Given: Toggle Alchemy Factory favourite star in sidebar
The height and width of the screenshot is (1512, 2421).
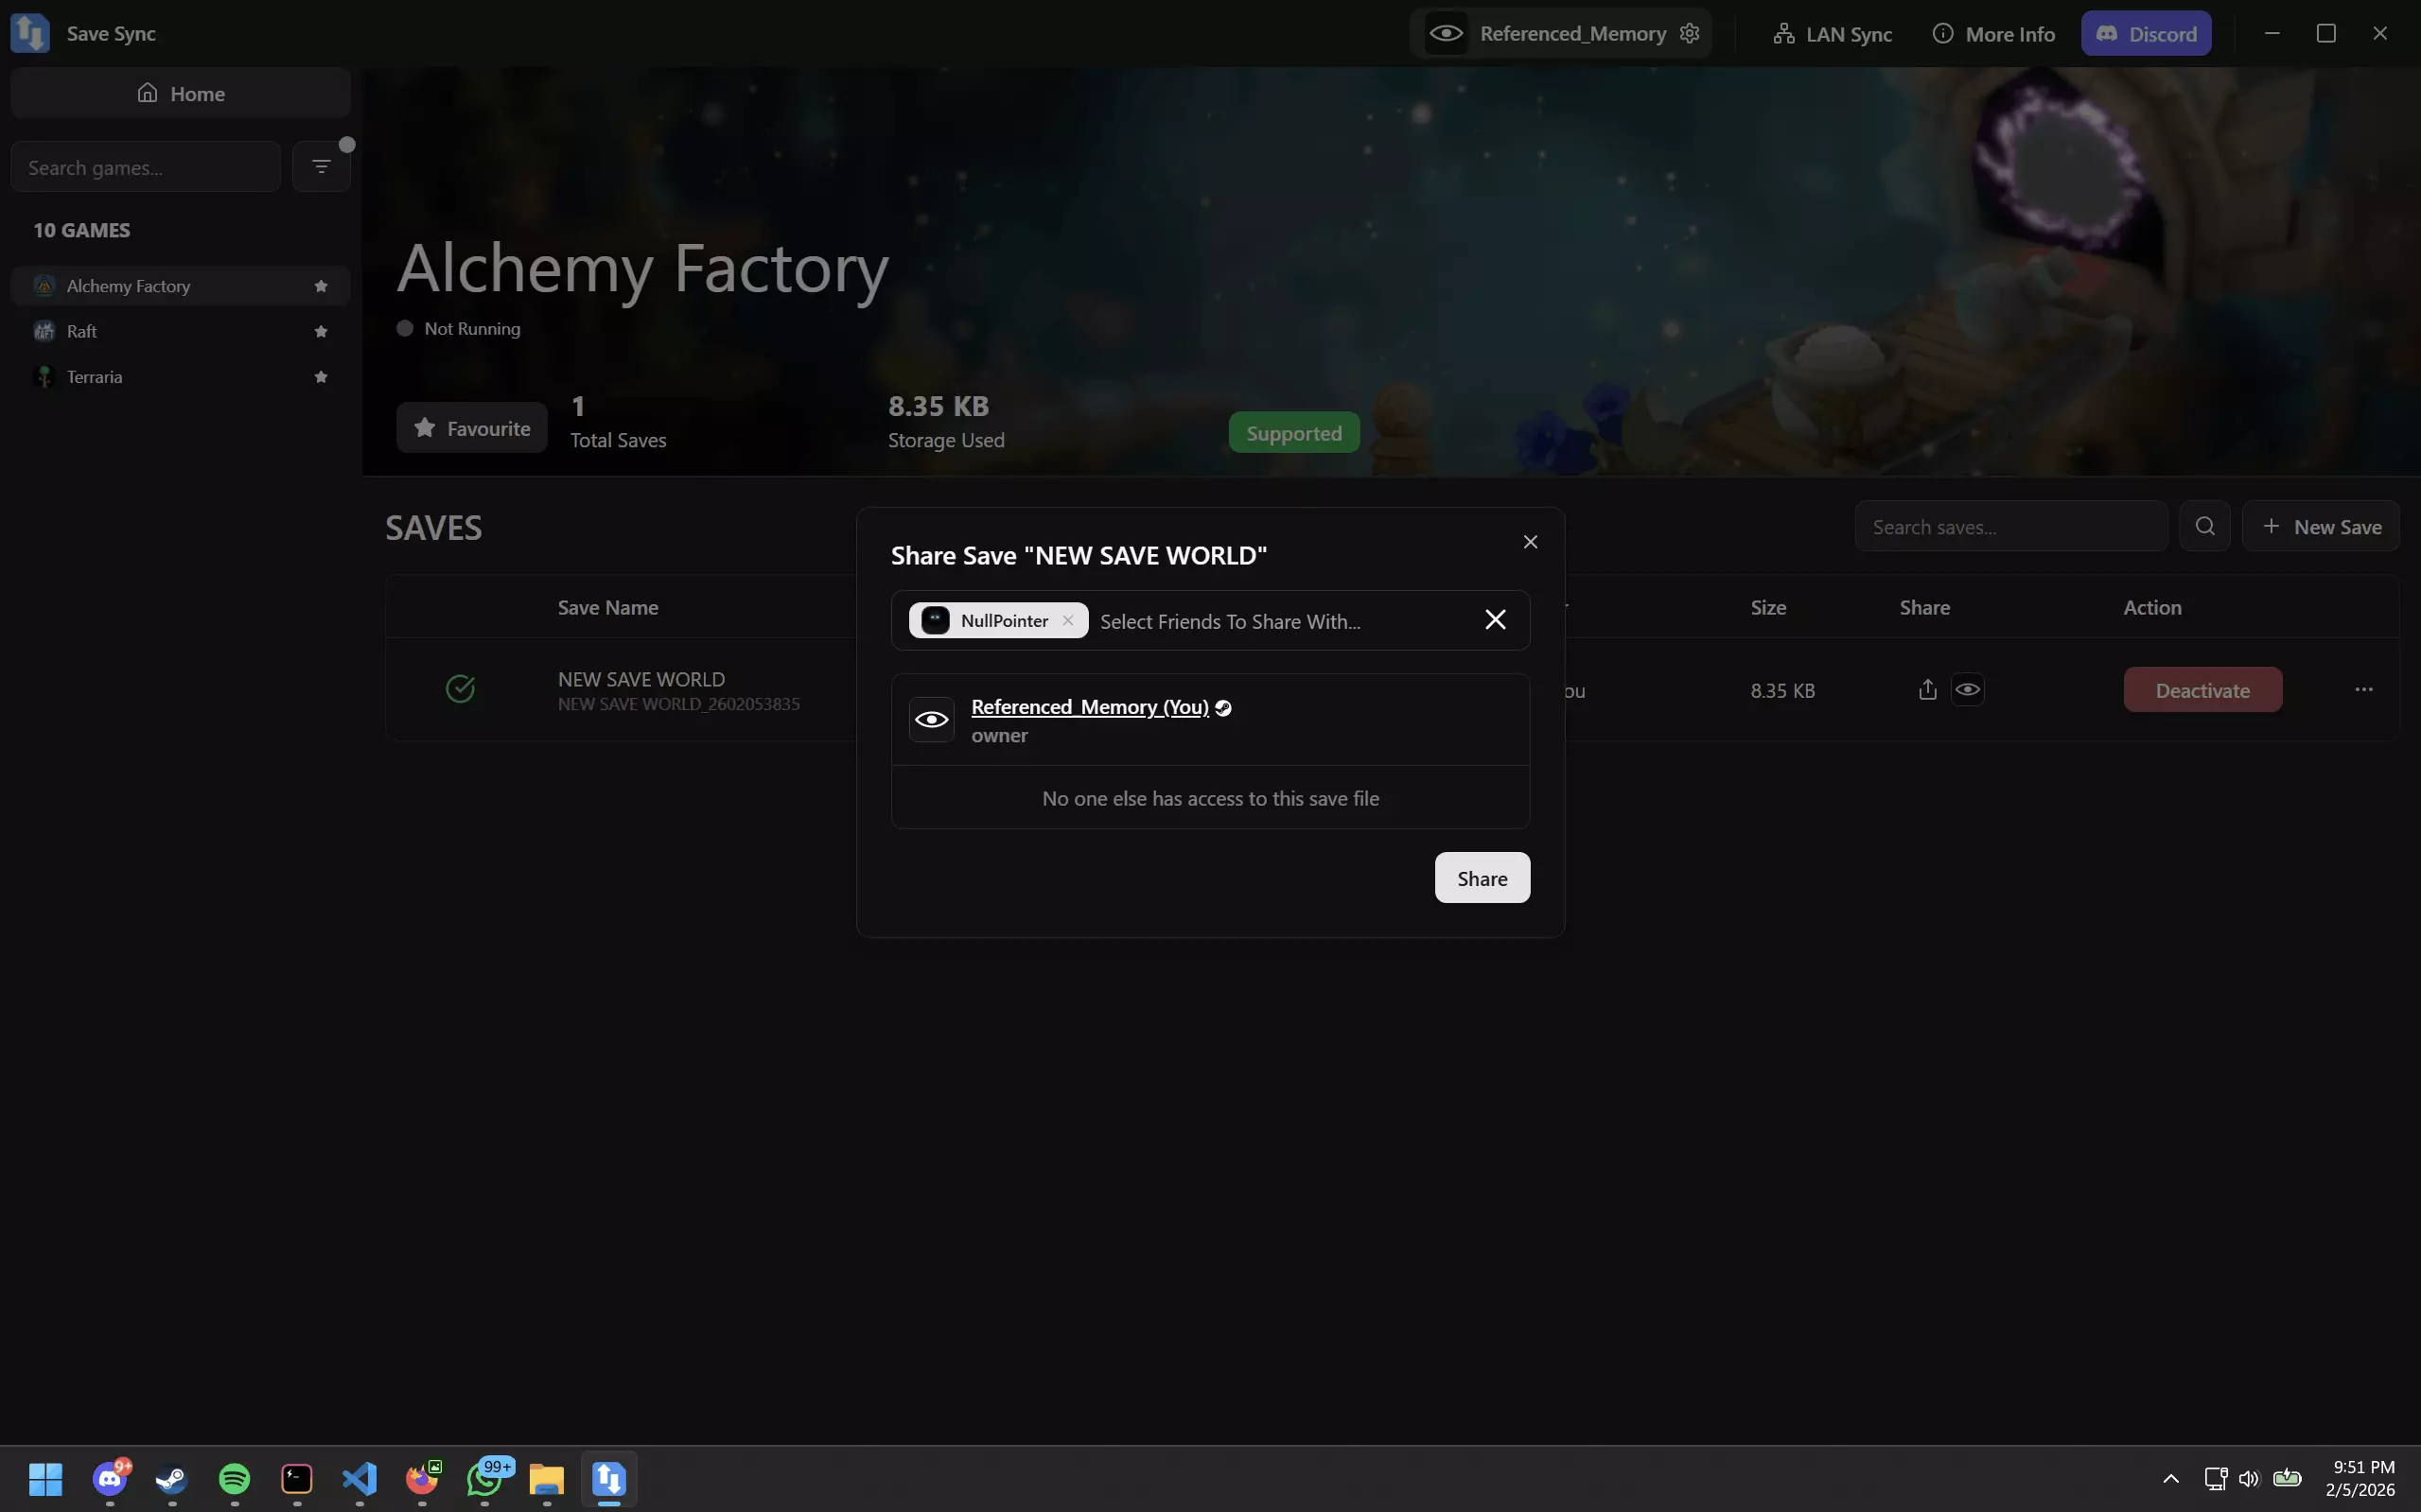Looking at the screenshot, I should [x=321, y=286].
